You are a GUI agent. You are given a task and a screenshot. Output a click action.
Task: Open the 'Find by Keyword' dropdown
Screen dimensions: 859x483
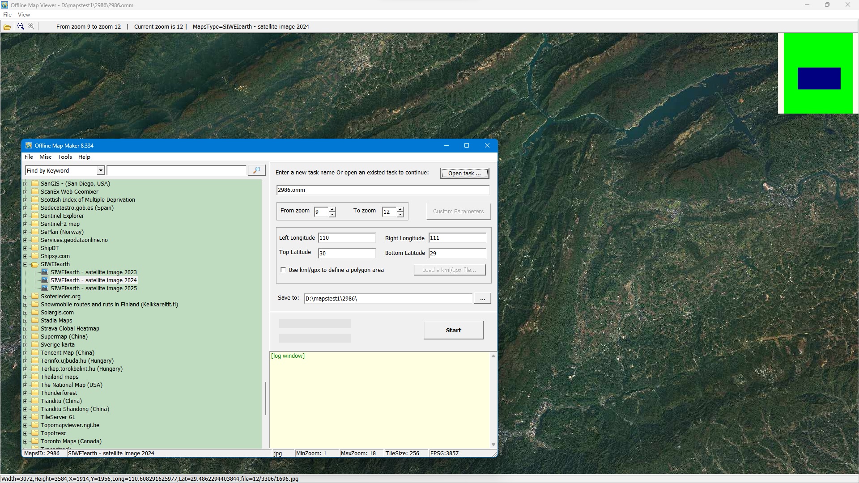pyautogui.click(x=101, y=170)
